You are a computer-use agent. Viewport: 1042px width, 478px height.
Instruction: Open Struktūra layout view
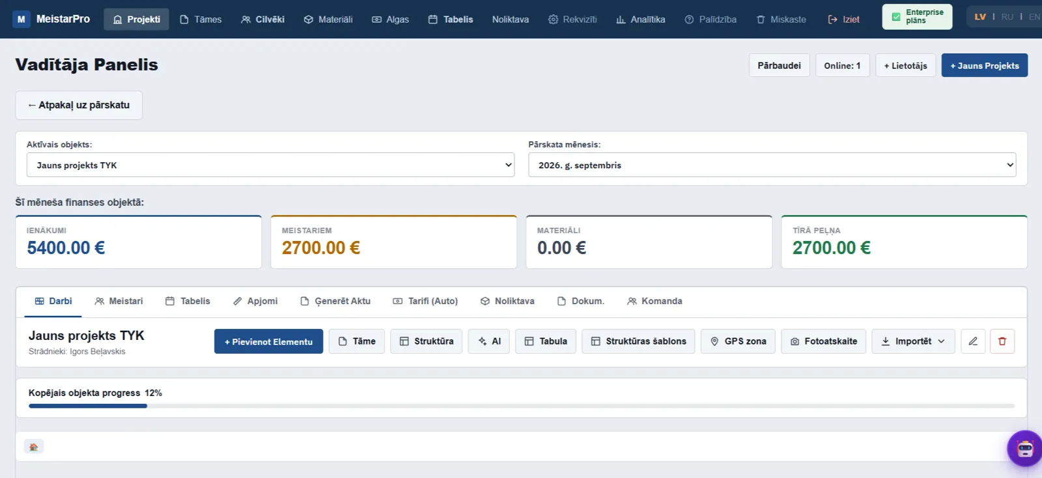pos(427,341)
